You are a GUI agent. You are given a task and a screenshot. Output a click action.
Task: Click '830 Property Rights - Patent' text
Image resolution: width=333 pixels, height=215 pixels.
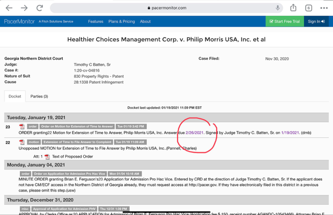point(99,76)
